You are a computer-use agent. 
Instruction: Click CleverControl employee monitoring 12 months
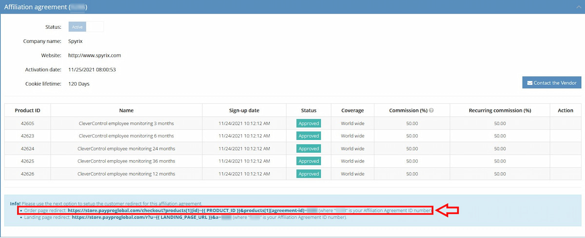coord(126,174)
